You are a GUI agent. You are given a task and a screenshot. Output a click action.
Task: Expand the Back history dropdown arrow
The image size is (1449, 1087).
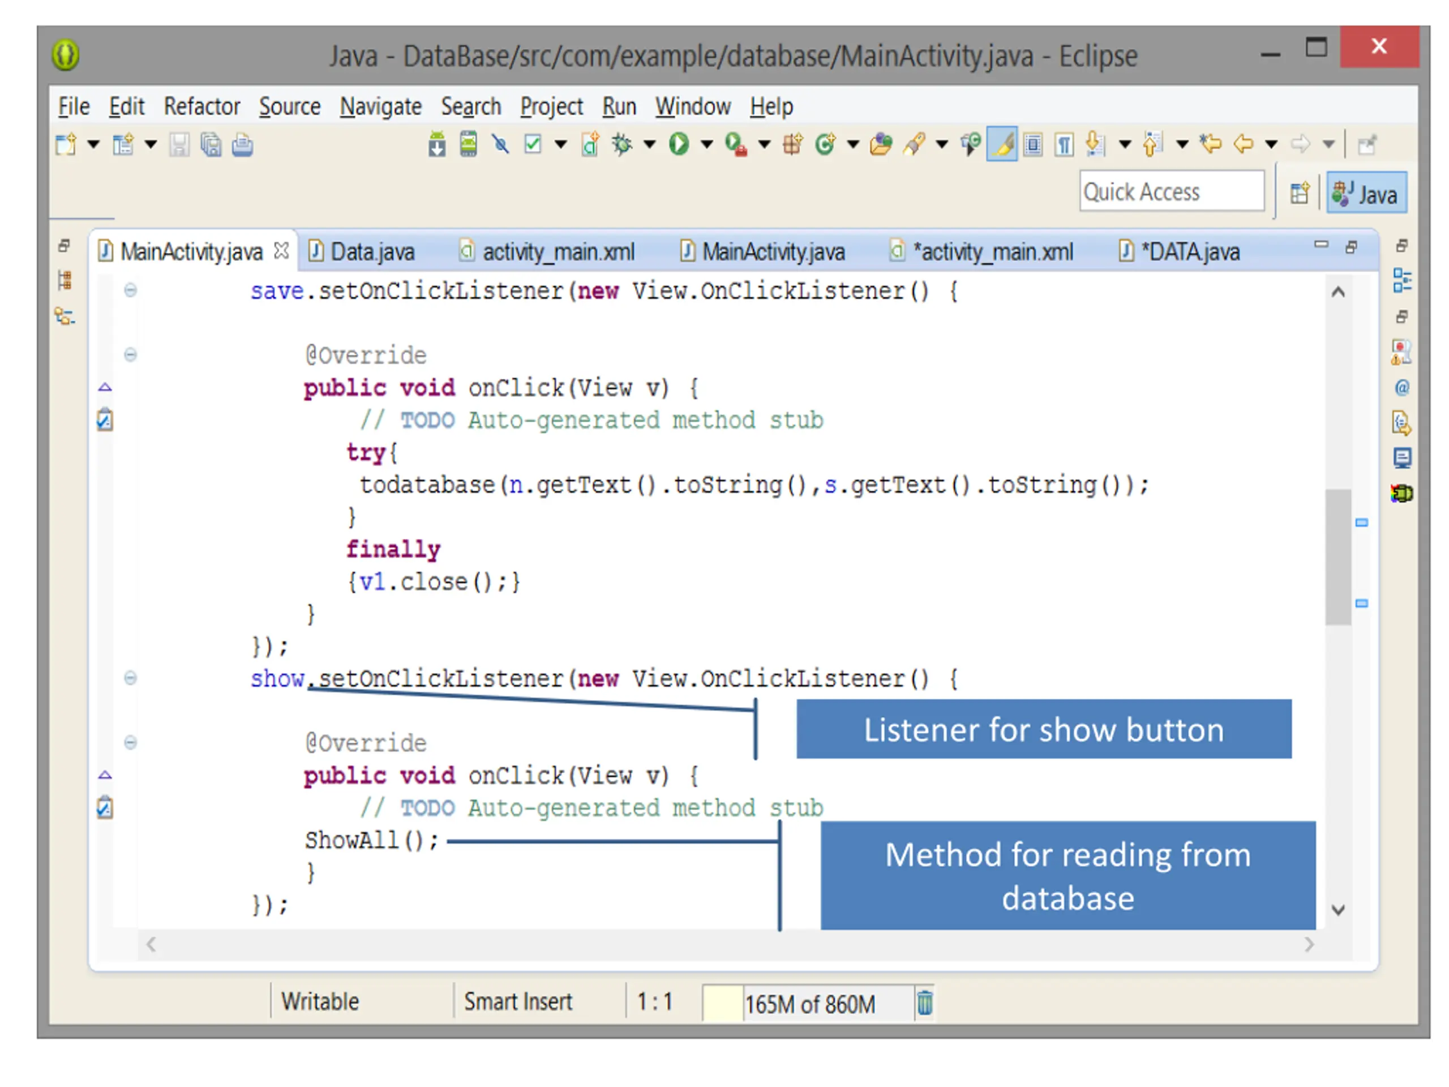pos(1271,144)
